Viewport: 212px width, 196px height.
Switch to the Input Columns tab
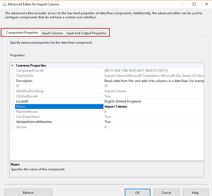(52, 33)
